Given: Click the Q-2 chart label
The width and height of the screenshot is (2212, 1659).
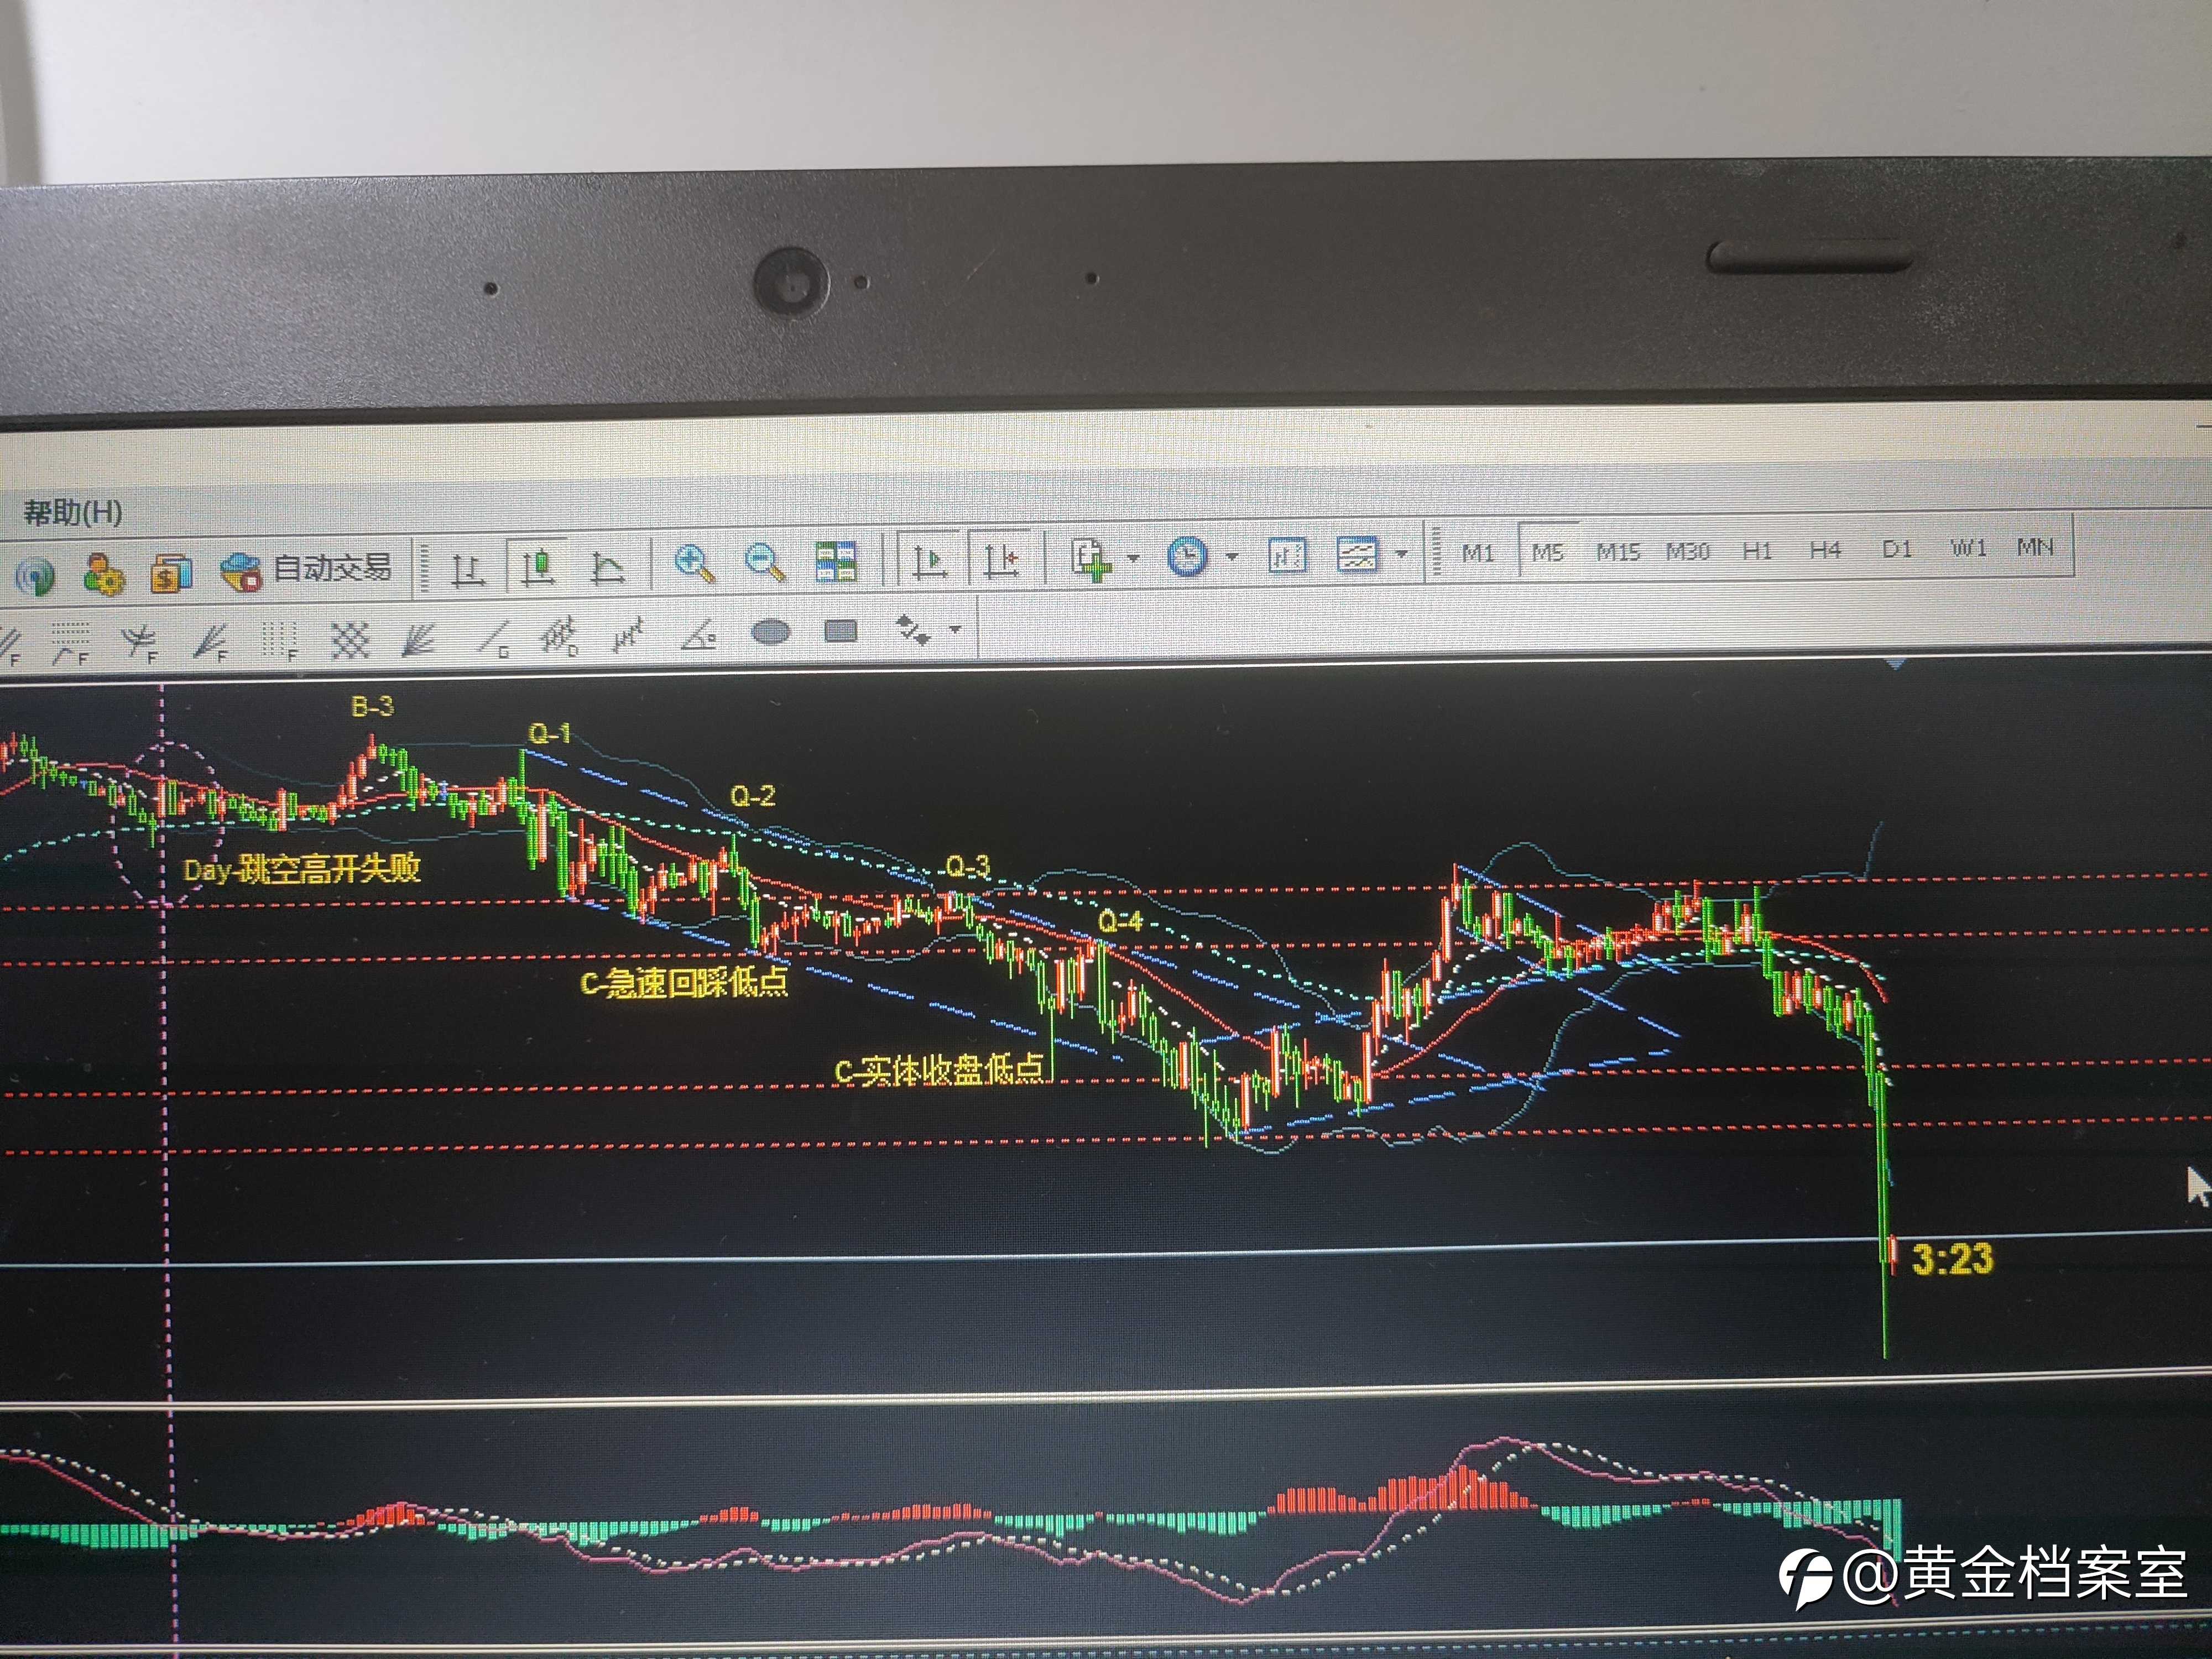Looking at the screenshot, I should click(x=753, y=796).
